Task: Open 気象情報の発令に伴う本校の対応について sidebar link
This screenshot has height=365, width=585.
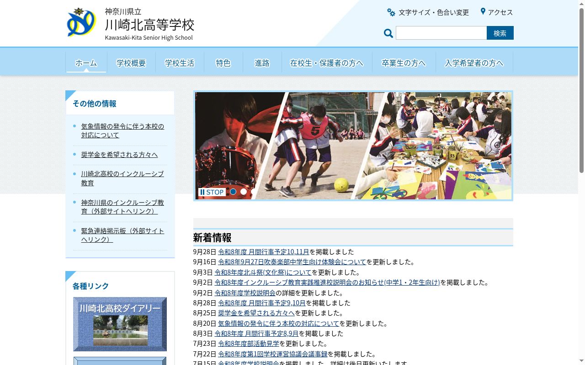Action: tap(122, 131)
